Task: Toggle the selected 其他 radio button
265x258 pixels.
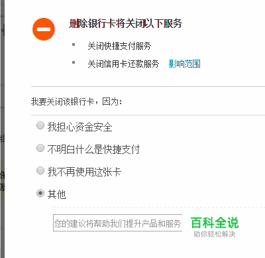Action: coord(40,193)
